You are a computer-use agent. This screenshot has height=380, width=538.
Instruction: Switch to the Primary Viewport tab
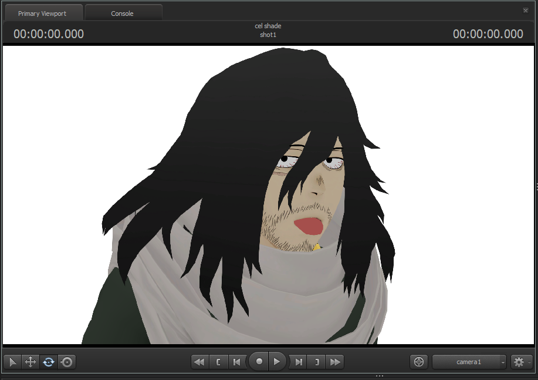click(43, 14)
